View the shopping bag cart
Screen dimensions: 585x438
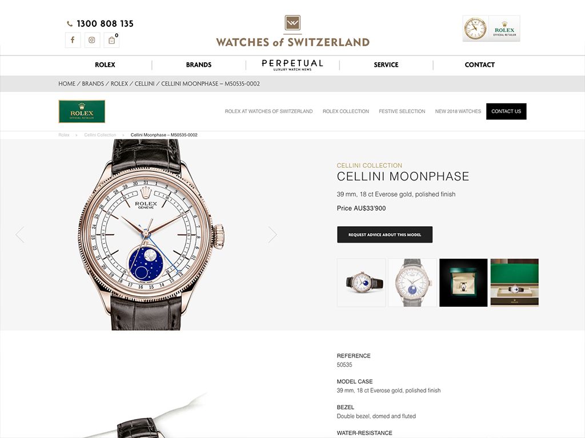[111, 40]
